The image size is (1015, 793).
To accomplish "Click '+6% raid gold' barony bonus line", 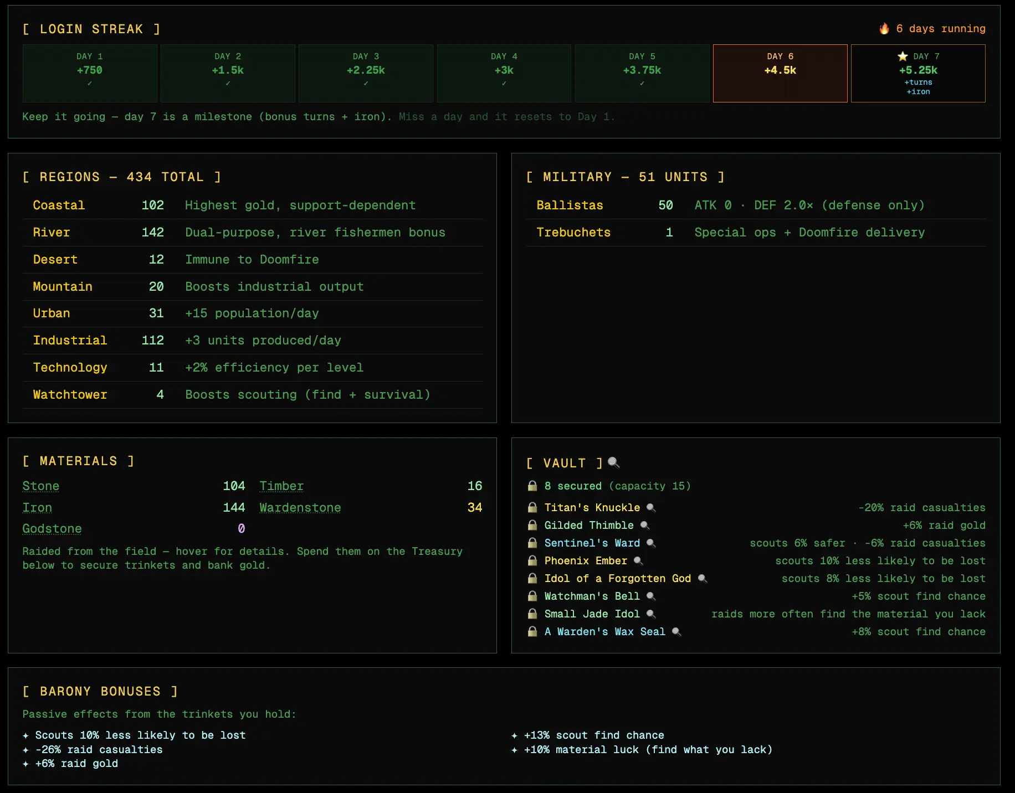I will click(76, 764).
